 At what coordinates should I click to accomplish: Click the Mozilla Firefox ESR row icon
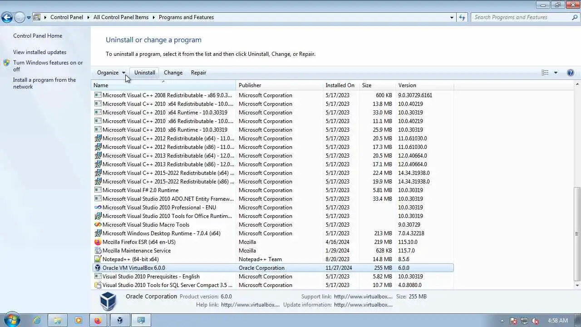[98, 242]
